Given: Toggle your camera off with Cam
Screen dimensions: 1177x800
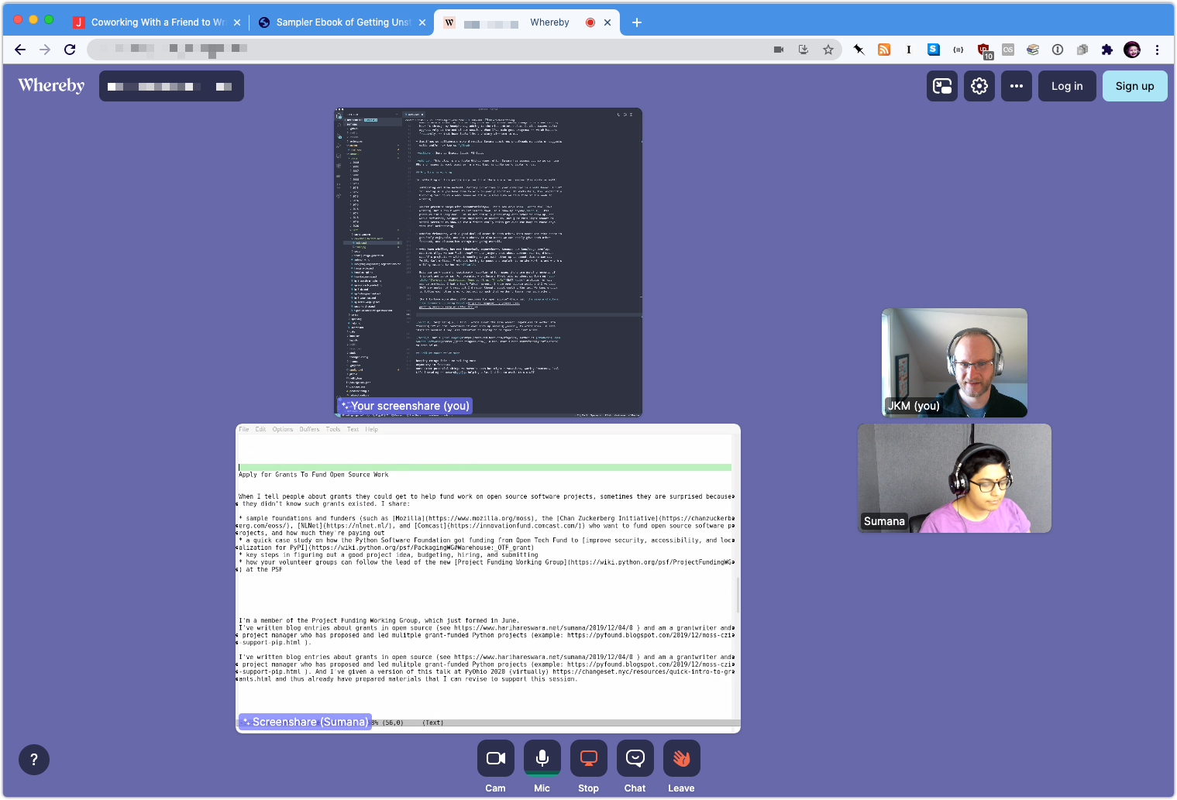Looking at the screenshot, I should [495, 758].
